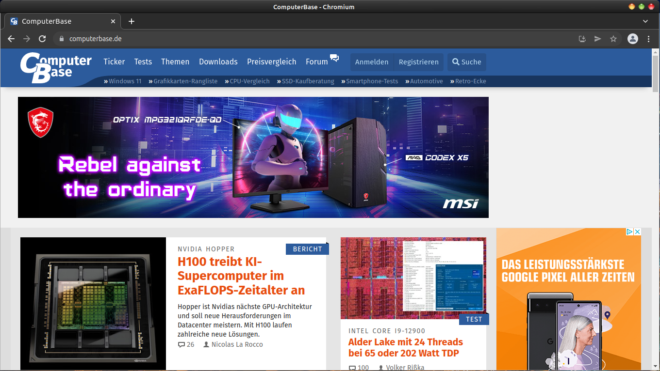Open the Ticker menu item

pyautogui.click(x=114, y=62)
